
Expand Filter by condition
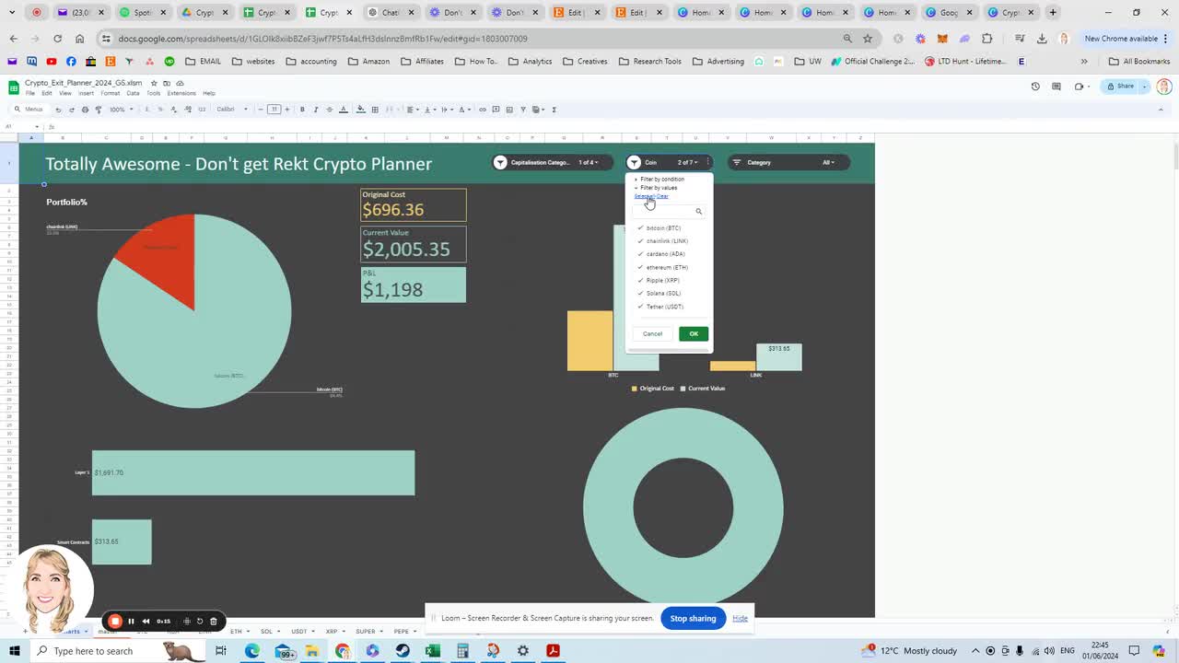660,179
